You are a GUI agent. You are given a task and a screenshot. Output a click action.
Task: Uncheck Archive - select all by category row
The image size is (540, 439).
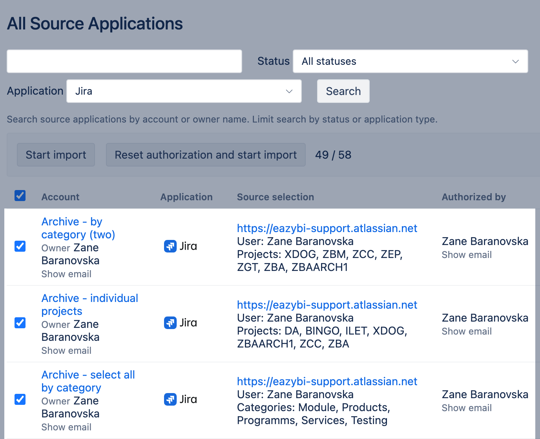[x=20, y=399]
